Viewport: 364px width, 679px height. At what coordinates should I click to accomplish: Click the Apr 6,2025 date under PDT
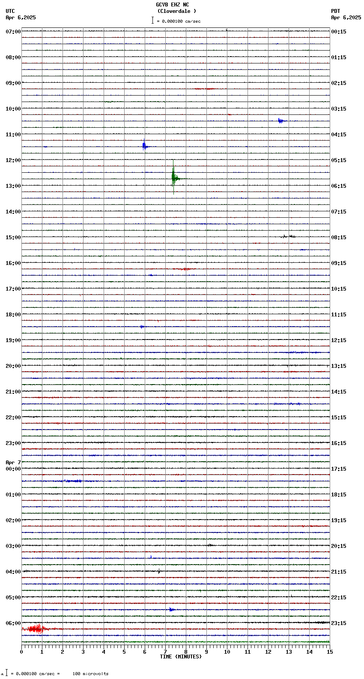tap(346, 18)
